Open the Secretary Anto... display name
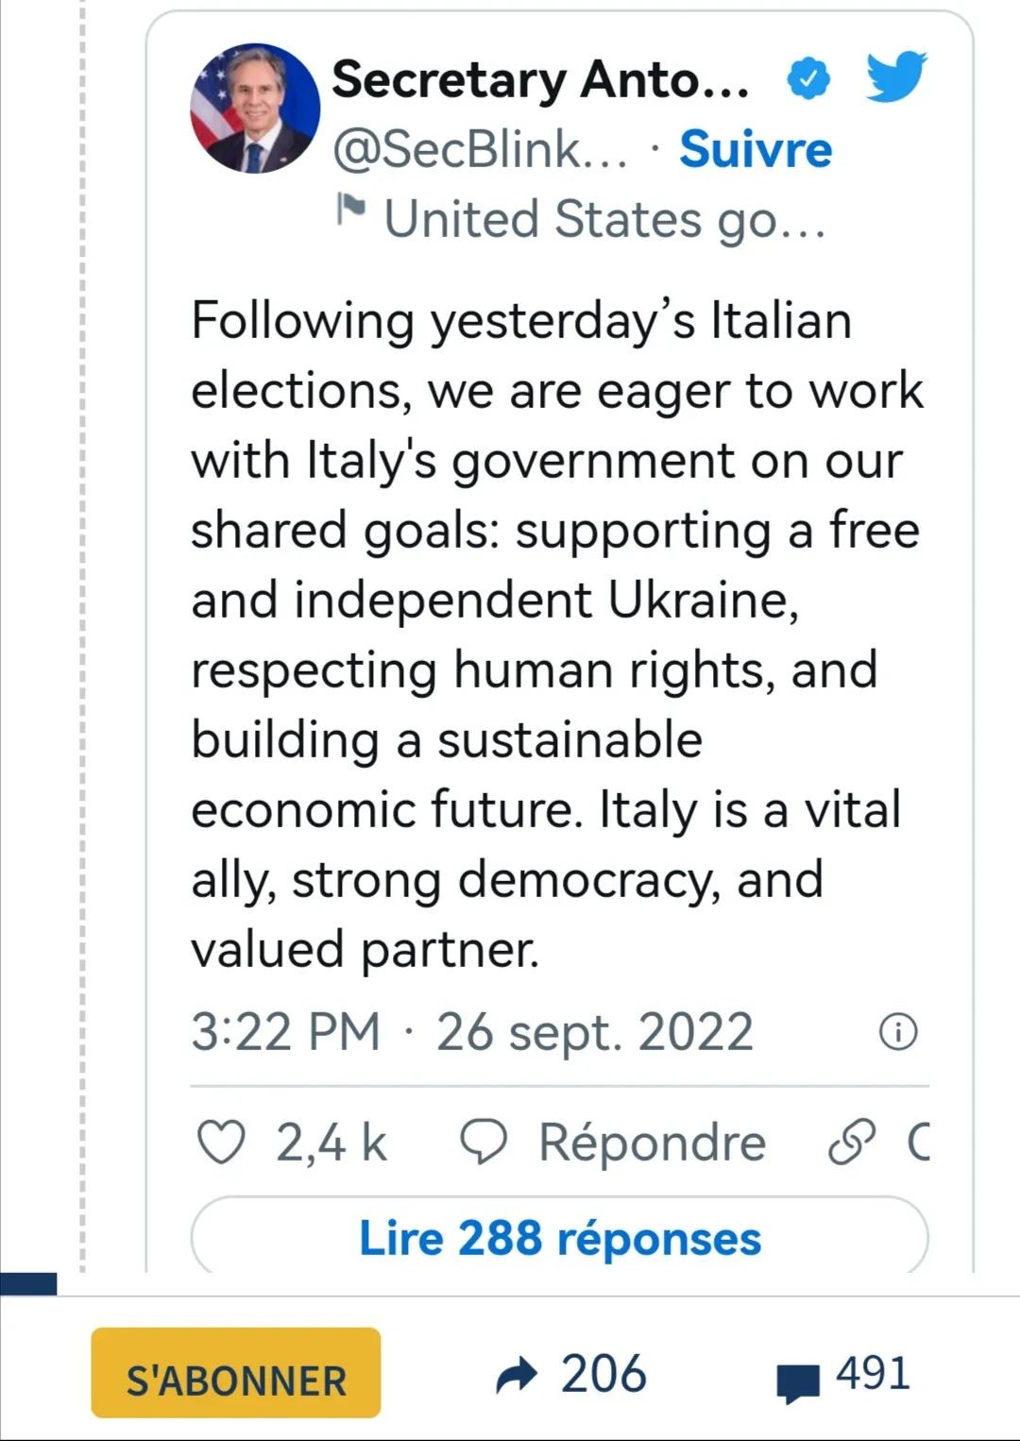 click(x=540, y=79)
